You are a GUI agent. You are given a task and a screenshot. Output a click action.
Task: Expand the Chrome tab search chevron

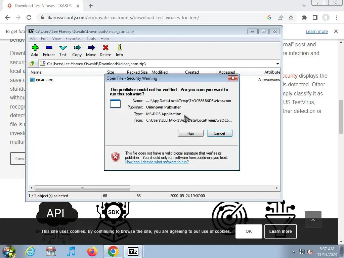click(x=304, y=6)
